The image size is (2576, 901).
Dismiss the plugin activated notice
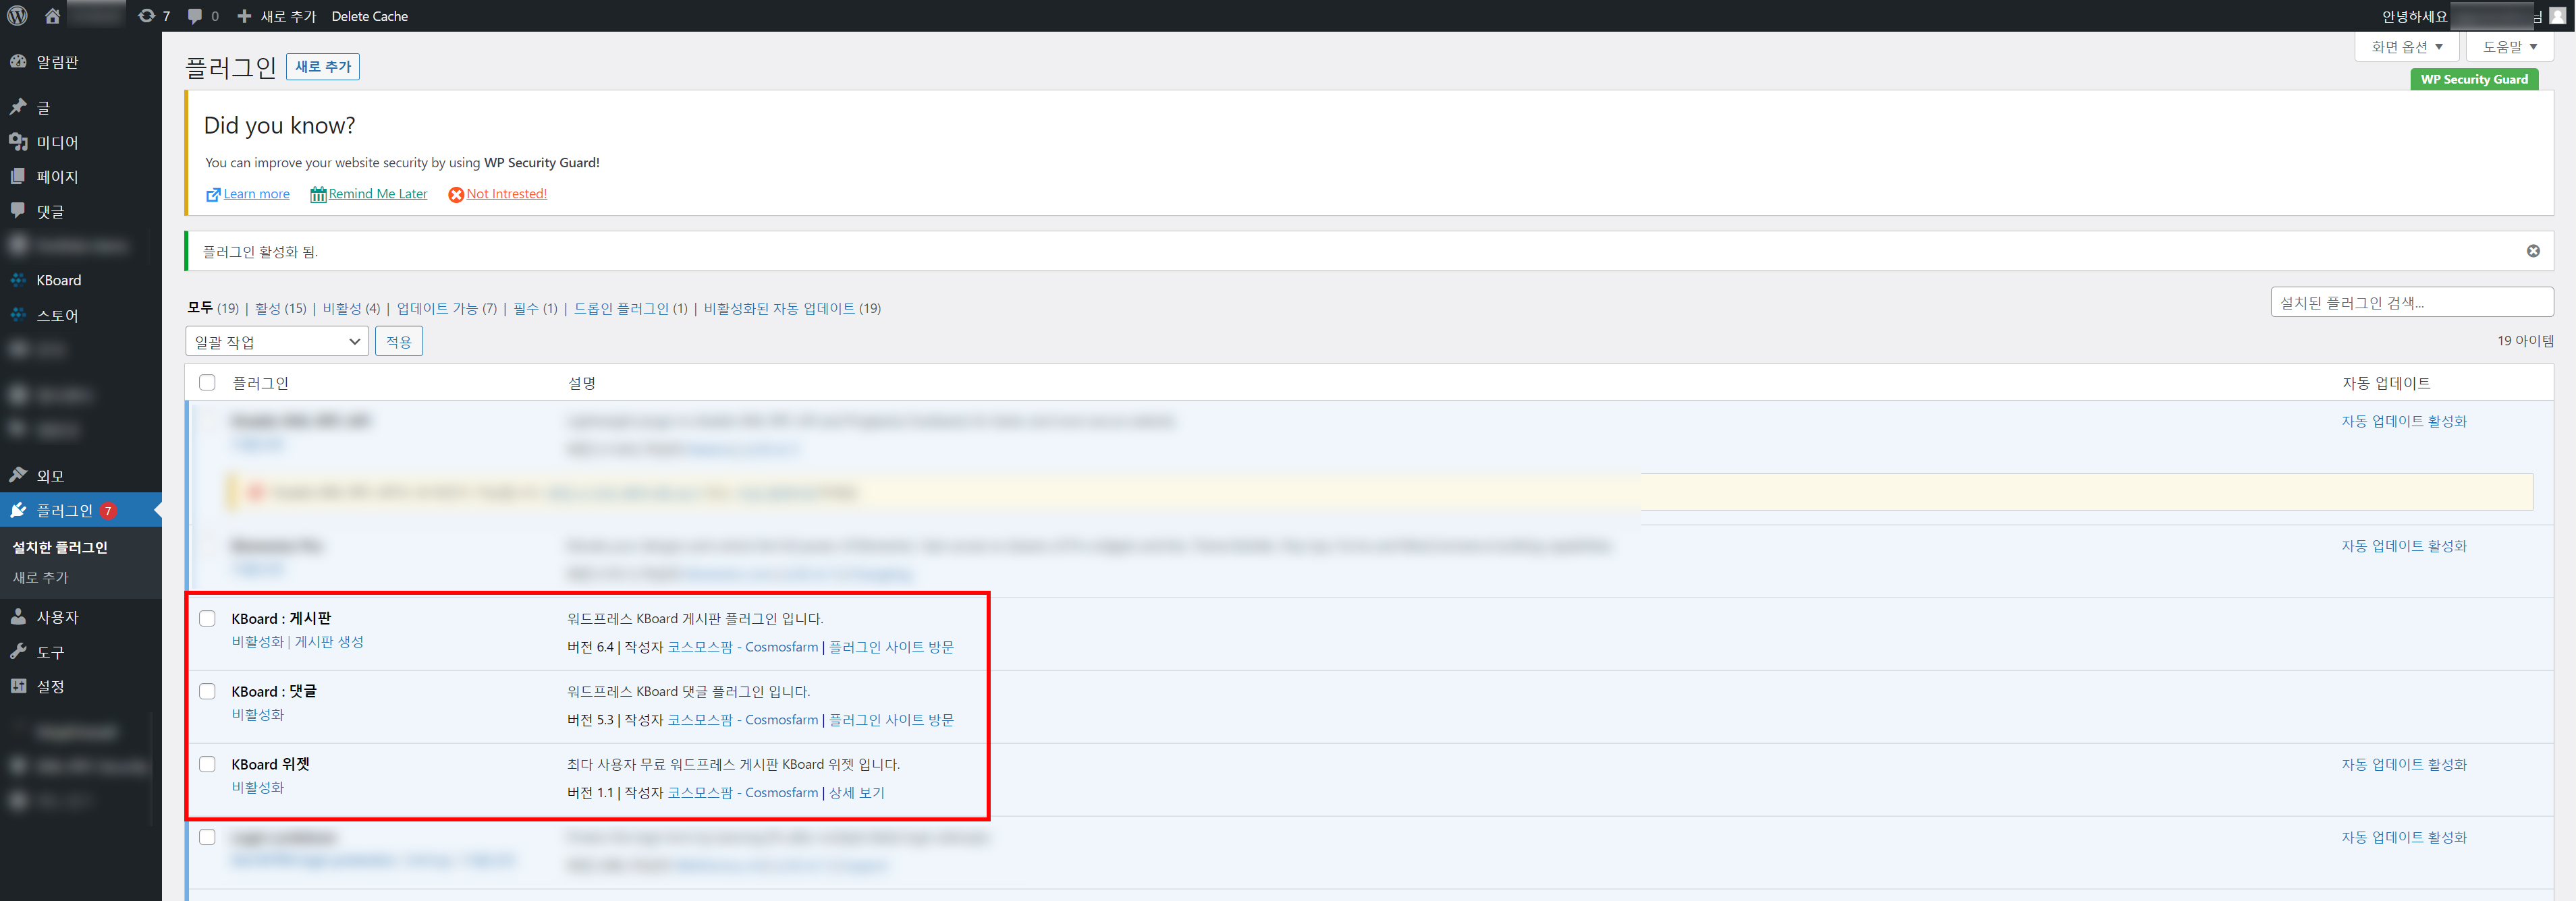[x=2532, y=251]
